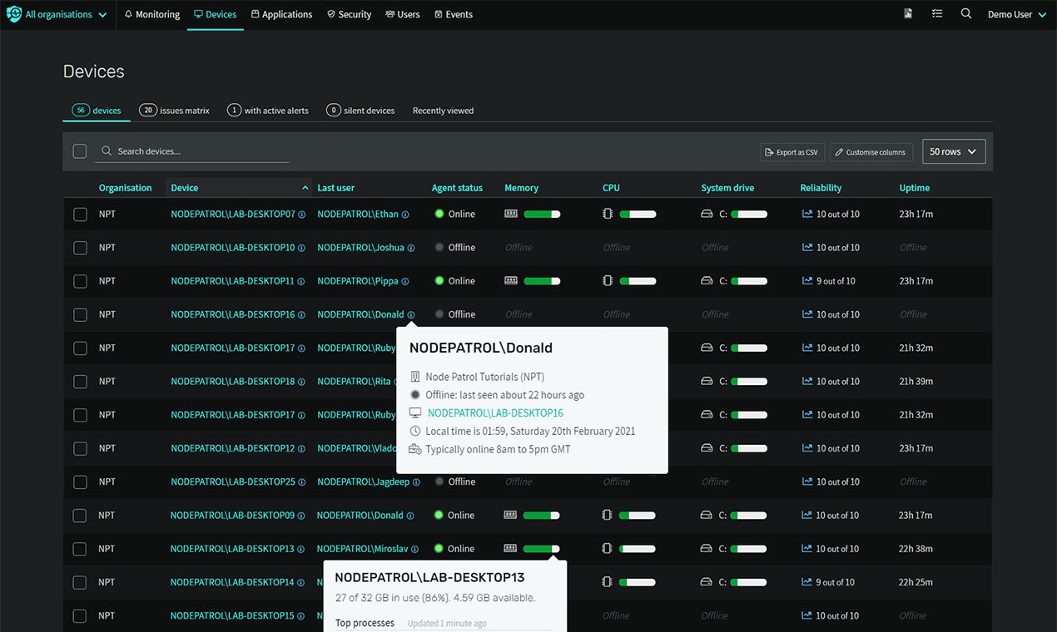This screenshot has height=632, width=1057.
Task: Click the memory icon on LAB-DESKTOP07 row
Action: pyautogui.click(x=510, y=214)
